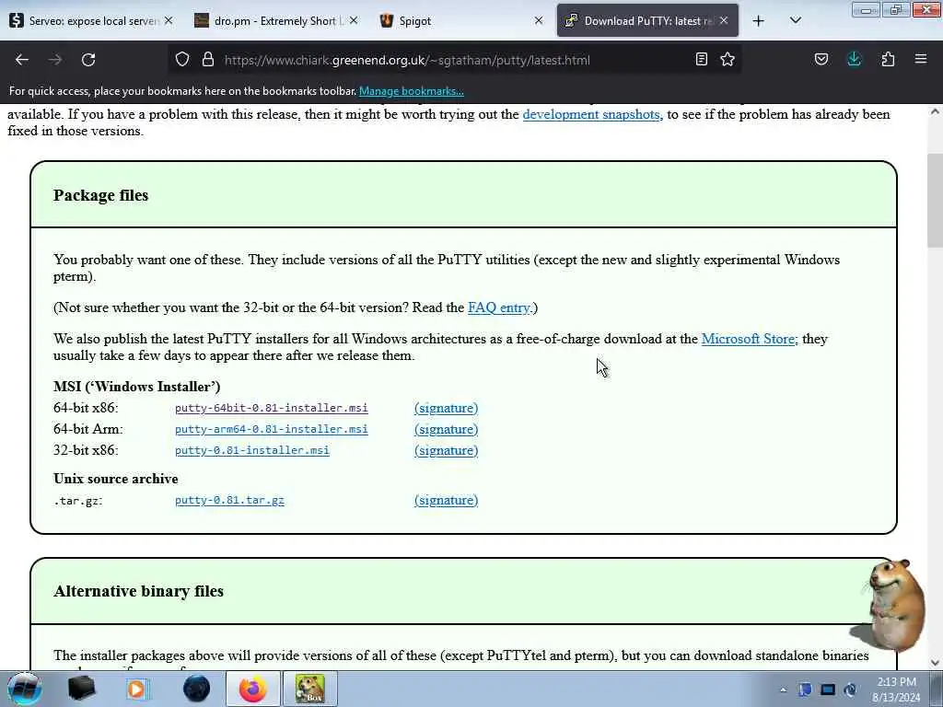Close the Spigot tab
943x707 pixels.
(x=538, y=21)
